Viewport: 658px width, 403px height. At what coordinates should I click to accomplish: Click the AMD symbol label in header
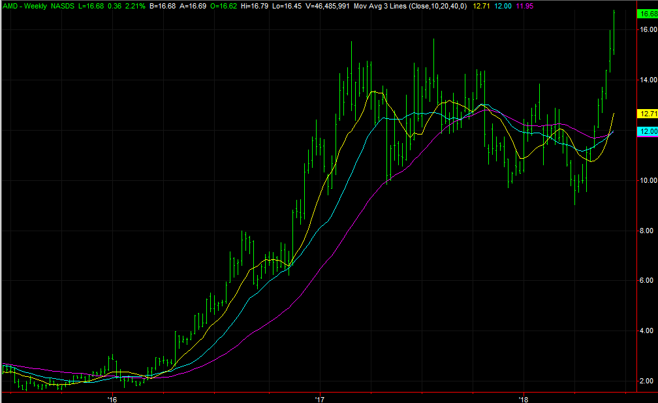click(10, 5)
